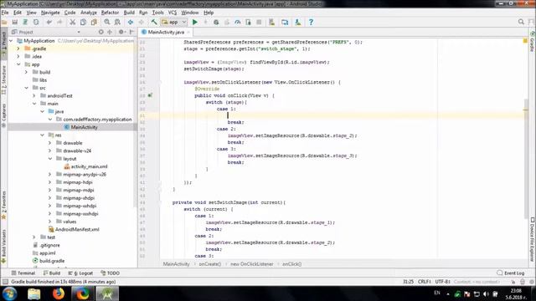Viewport: 536px width, 301px height.
Task: Click the Undo arrow icon
Action: point(49,23)
